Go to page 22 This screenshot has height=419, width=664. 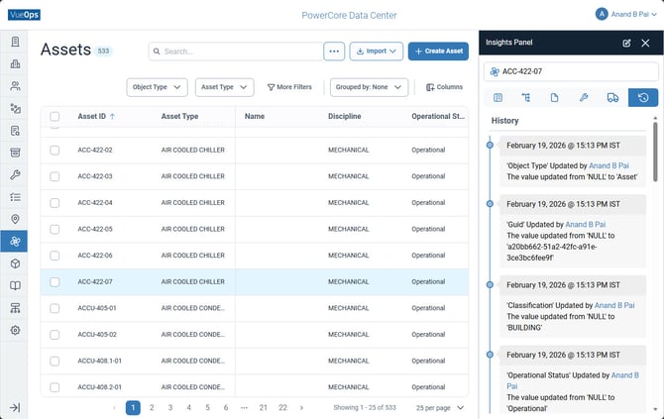(x=282, y=407)
